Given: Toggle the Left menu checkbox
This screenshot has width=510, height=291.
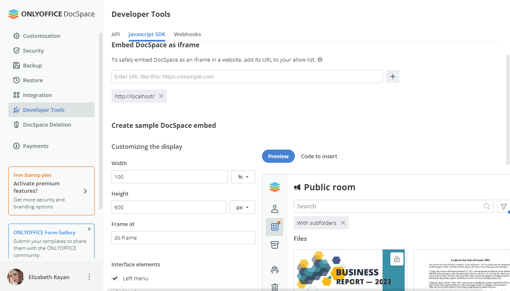Looking at the screenshot, I should [115, 279].
